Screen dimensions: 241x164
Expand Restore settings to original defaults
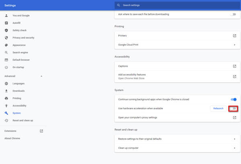[x=235, y=139]
